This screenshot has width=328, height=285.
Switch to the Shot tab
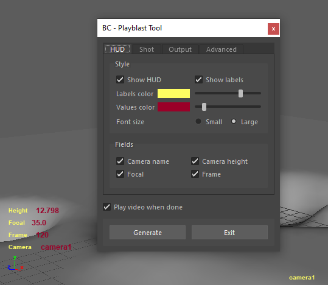click(147, 49)
